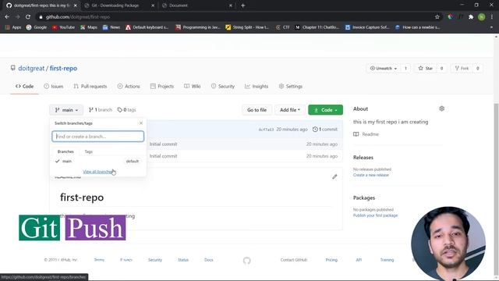Open the footer Security link
Screen dimensions: 499x281
[x=155, y=260]
